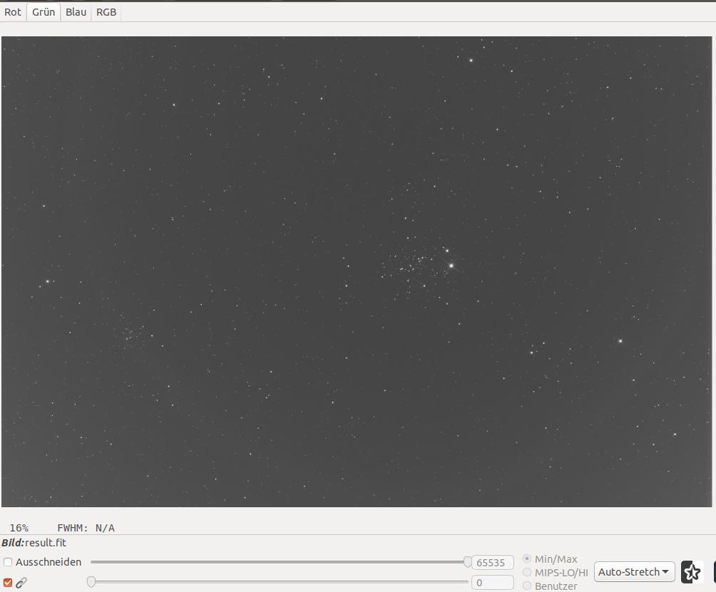Click the upper value field showing 65535
This screenshot has height=592, width=716.
pyautogui.click(x=493, y=562)
